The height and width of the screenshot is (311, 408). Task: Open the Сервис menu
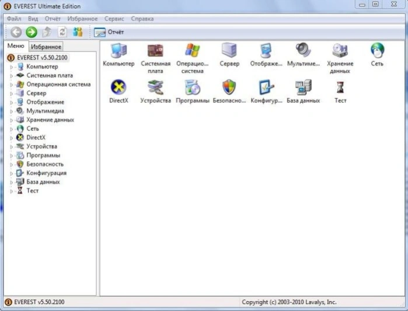pyautogui.click(x=114, y=19)
